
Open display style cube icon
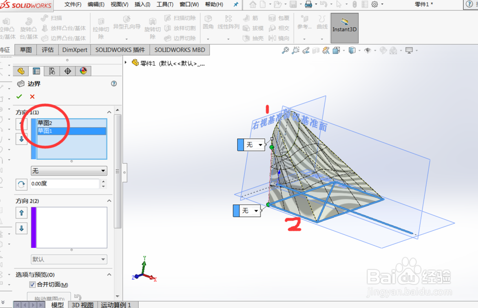[x=352, y=50]
